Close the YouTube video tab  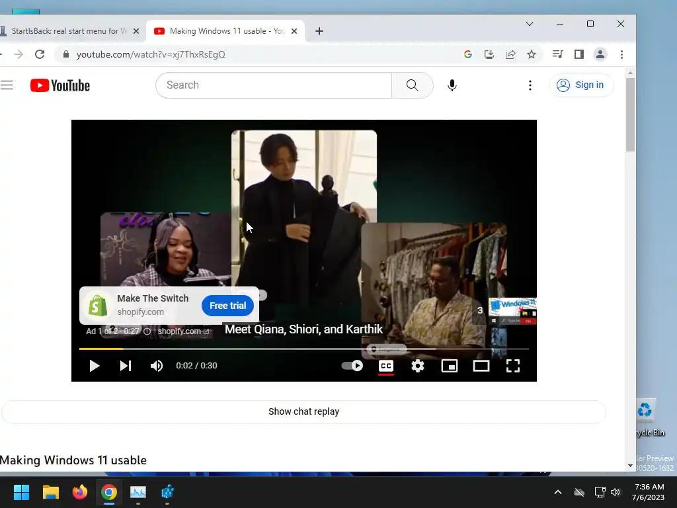point(294,31)
